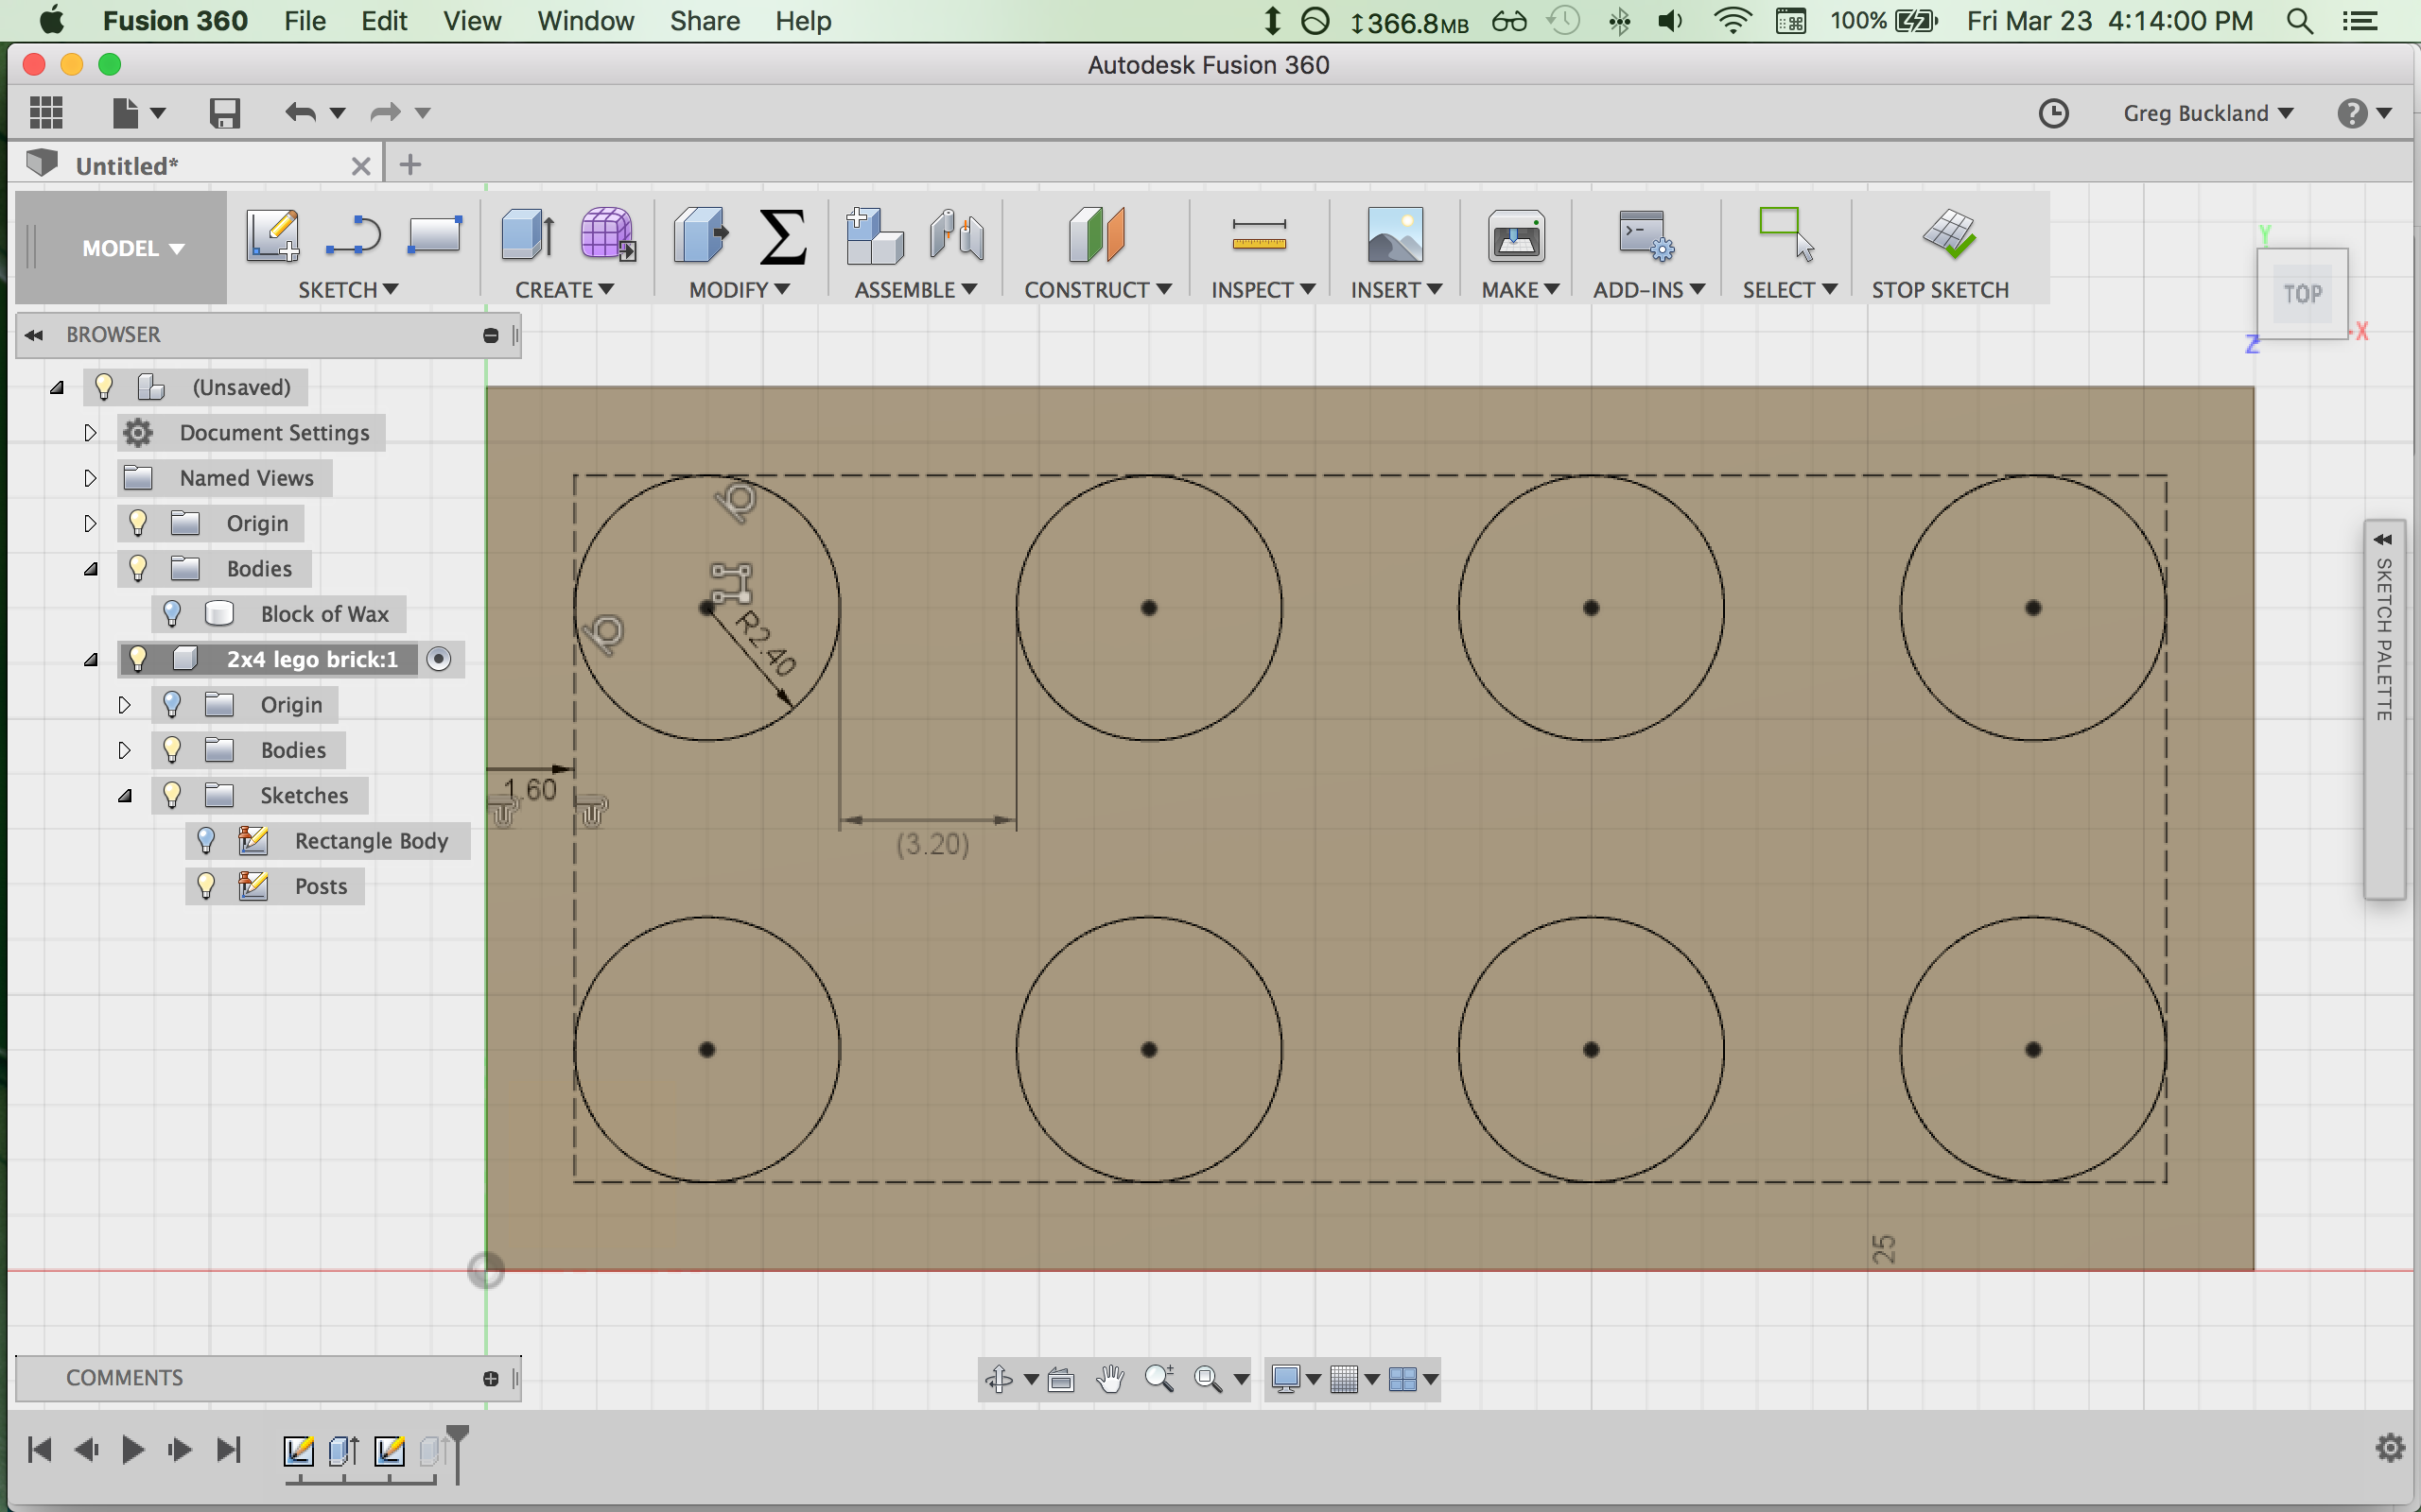Open the Edit menu

384,21
